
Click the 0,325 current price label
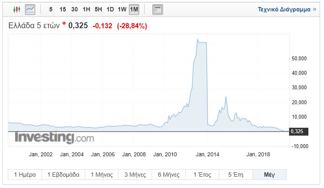(299, 132)
